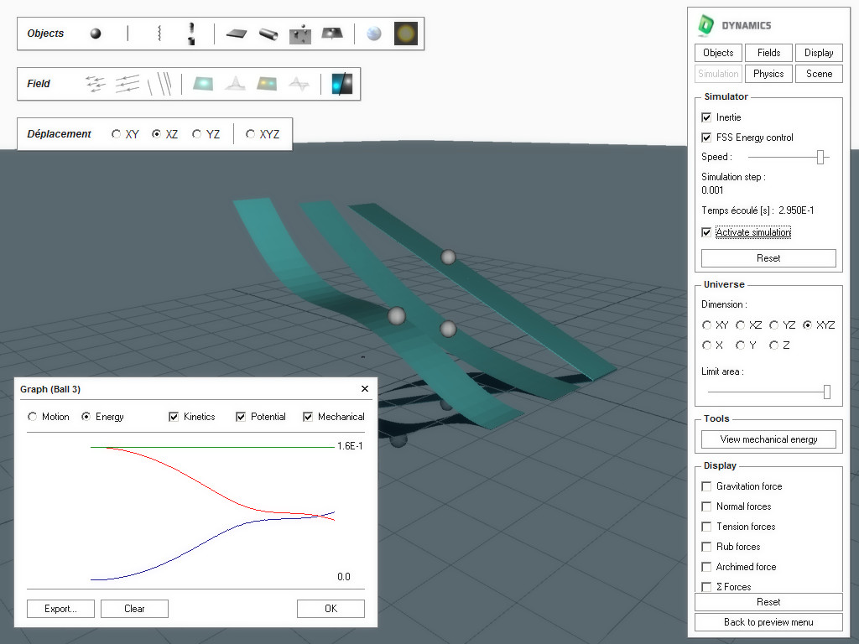Select the sphere object tool
The width and height of the screenshot is (859, 644).
point(95,33)
